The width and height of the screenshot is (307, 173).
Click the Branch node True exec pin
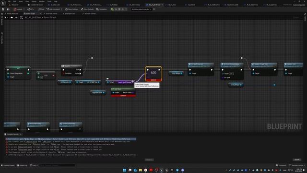tap(80, 70)
